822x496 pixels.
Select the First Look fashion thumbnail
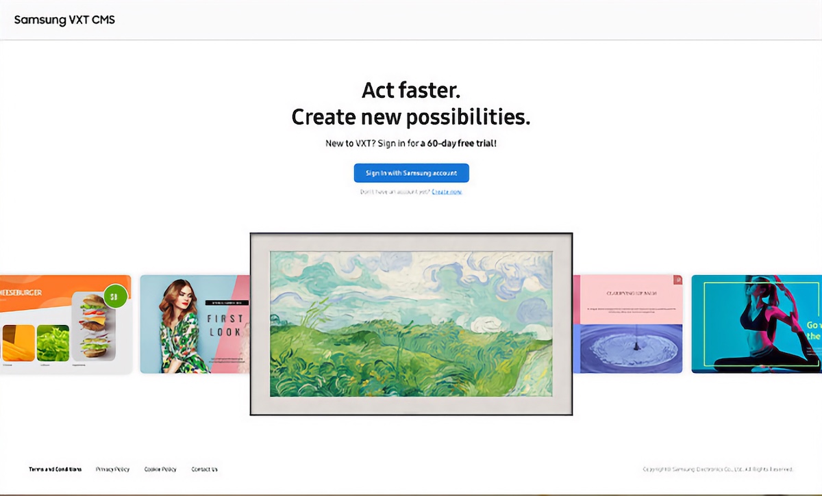(x=194, y=324)
